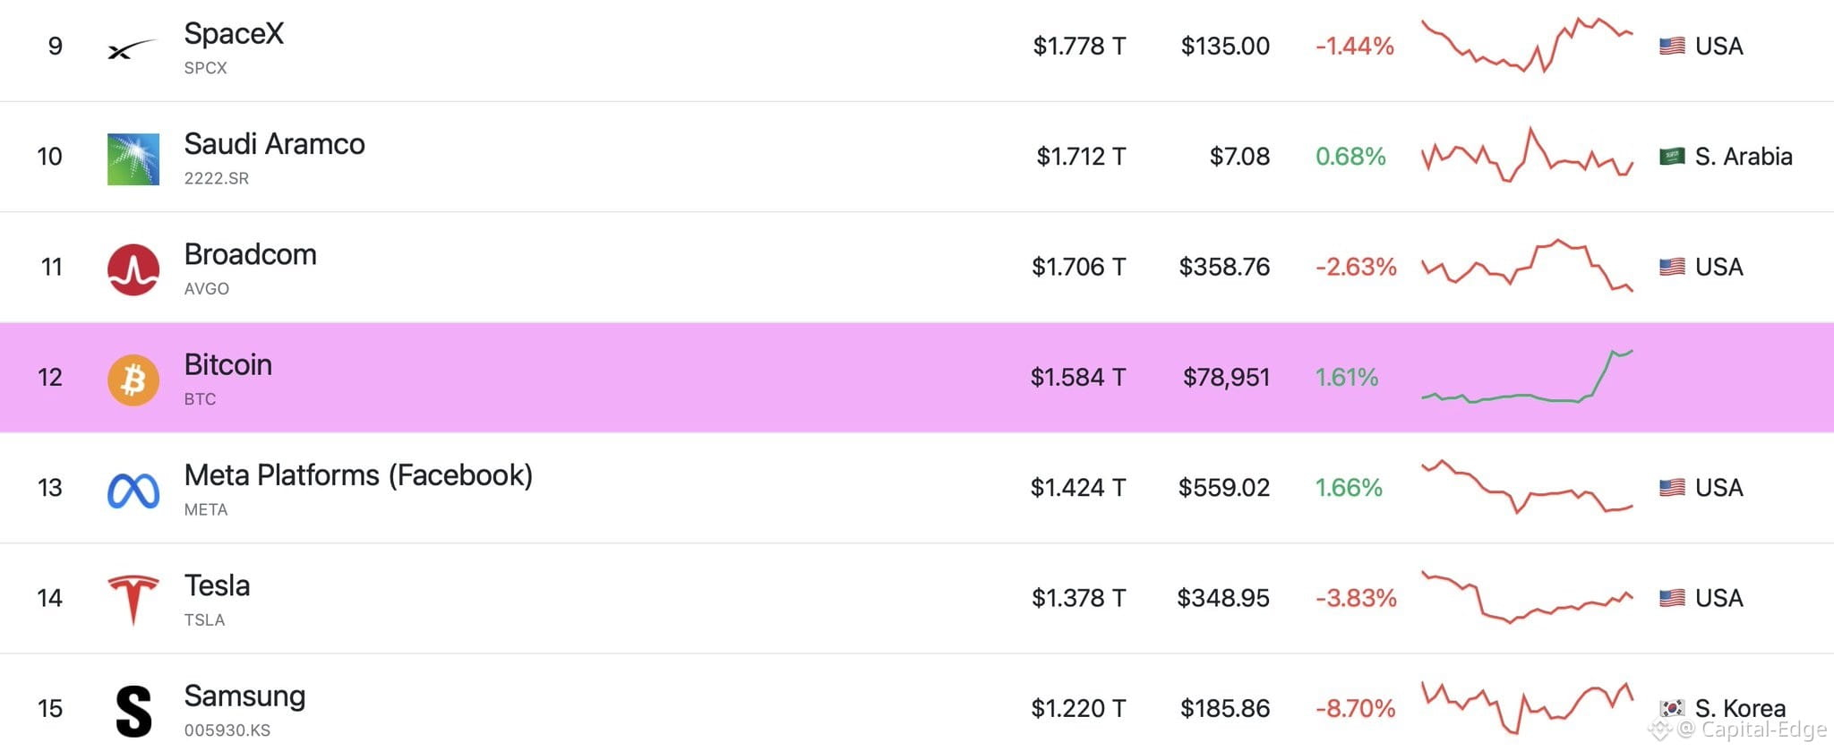Click the Saudi Arabia flag icon
The image size is (1834, 751).
pos(1671,157)
